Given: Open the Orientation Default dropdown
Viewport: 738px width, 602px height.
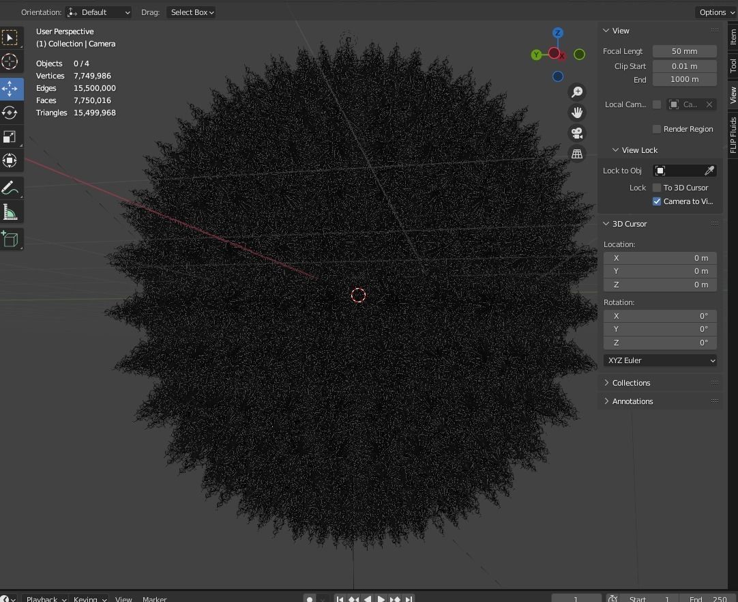Looking at the screenshot, I should click(x=99, y=12).
